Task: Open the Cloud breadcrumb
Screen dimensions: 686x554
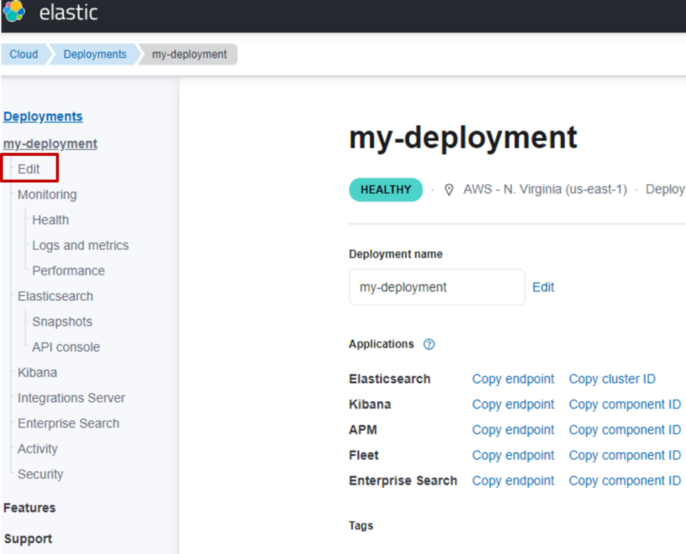Action: (x=23, y=54)
